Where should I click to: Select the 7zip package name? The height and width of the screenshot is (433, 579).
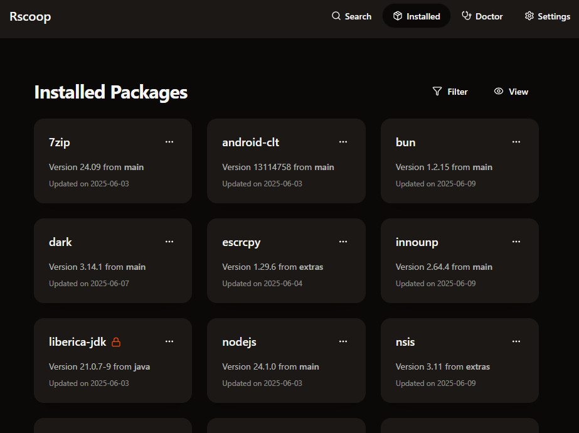(60, 142)
